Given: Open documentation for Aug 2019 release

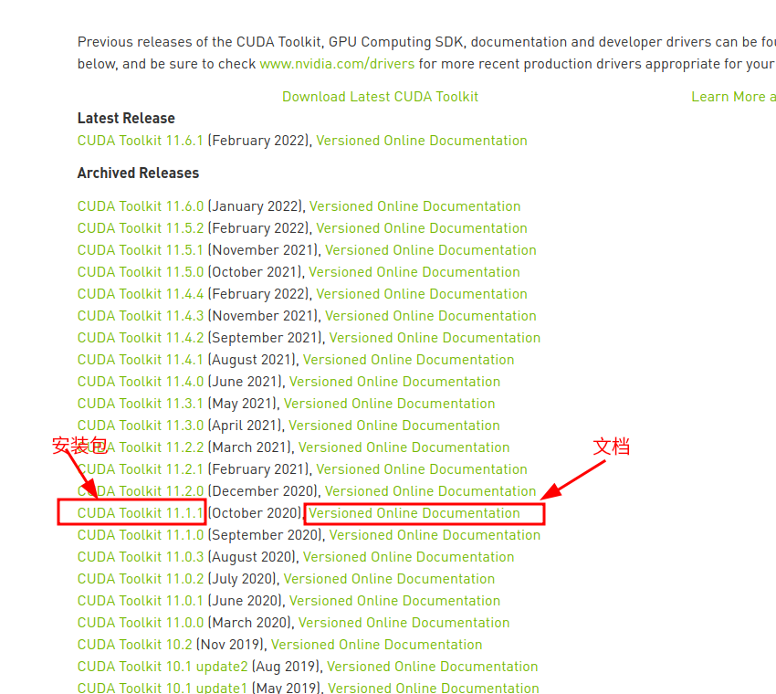Looking at the screenshot, I should [433, 667].
